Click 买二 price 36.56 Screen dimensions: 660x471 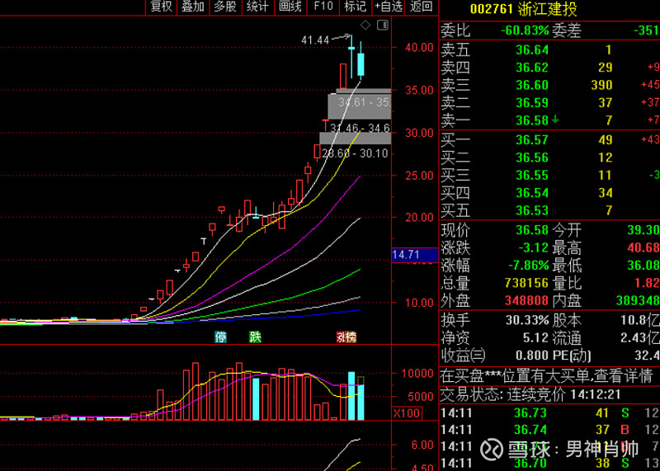pyautogui.click(x=532, y=158)
